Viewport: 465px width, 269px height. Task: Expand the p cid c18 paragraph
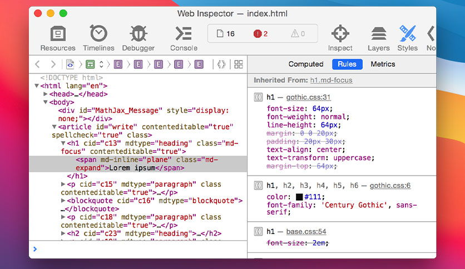pyautogui.click(x=63, y=217)
